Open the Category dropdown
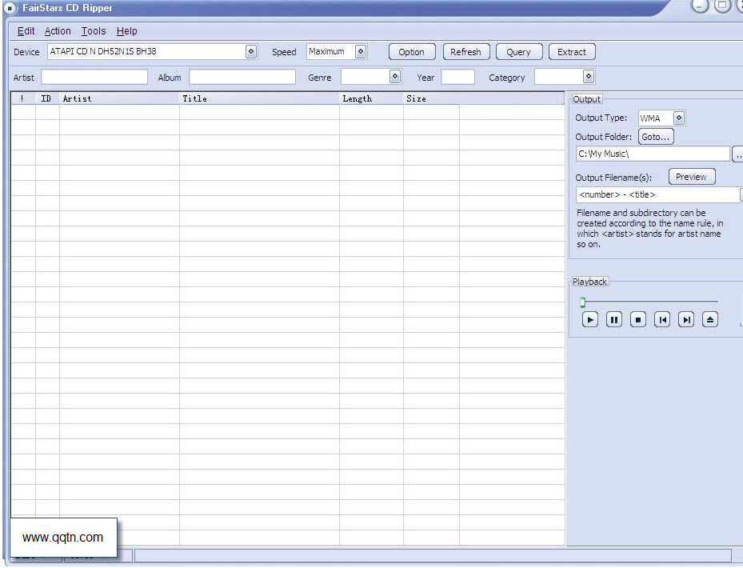Screen dimensions: 743x568 [x=589, y=77]
